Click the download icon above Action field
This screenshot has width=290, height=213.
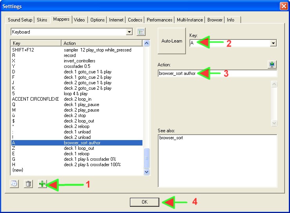click(272, 65)
